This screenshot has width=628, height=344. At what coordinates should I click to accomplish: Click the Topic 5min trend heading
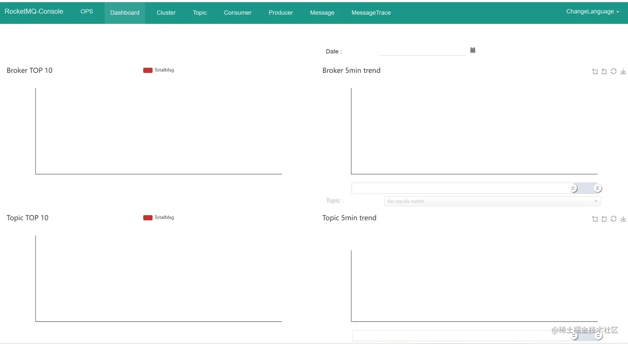coord(349,218)
